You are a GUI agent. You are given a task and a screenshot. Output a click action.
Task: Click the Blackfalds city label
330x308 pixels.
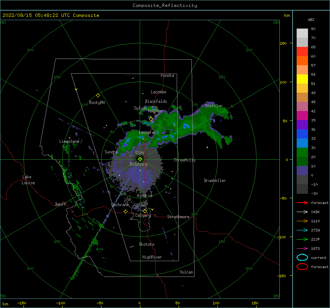(156, 101)
